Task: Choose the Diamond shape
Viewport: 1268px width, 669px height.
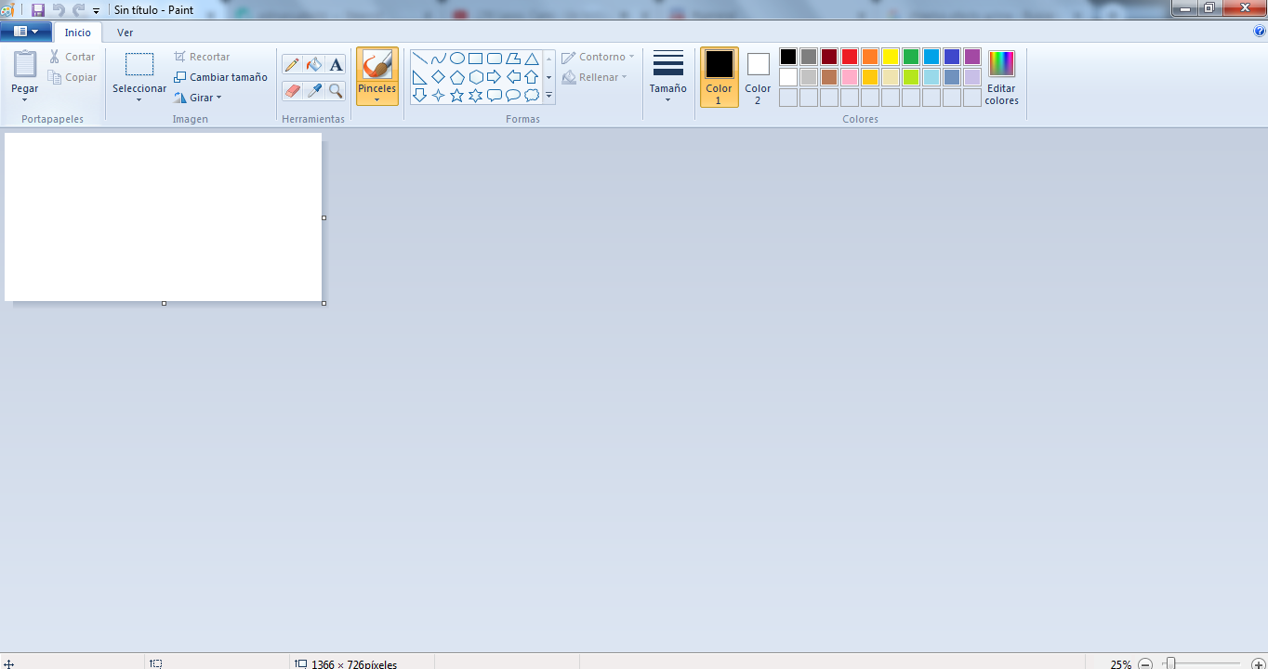Action: (x=439, y=77)
